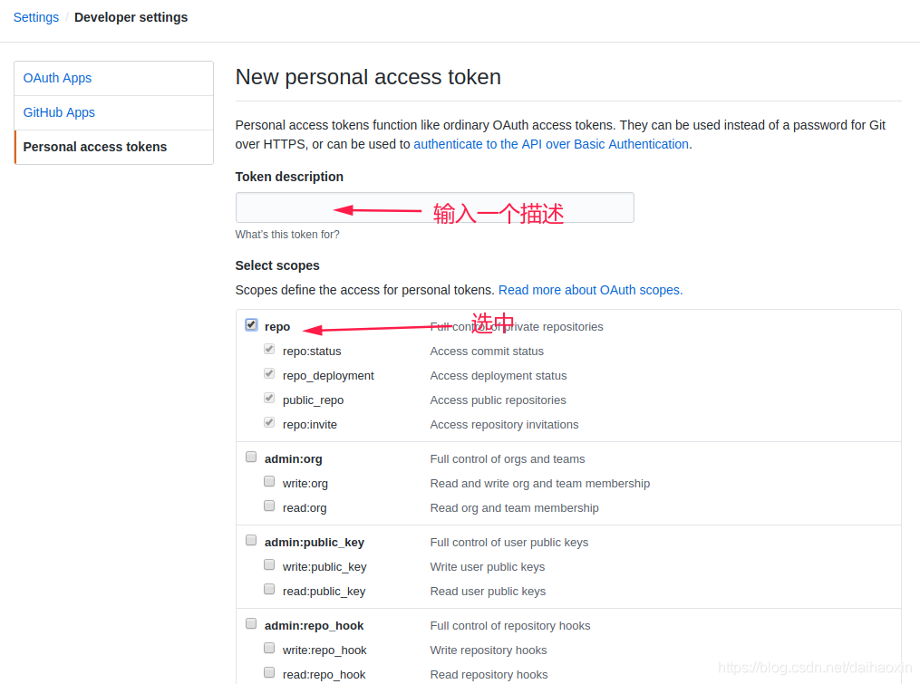
Task: Check the read:repo_hook scope
Action: (x=269, y=673)
